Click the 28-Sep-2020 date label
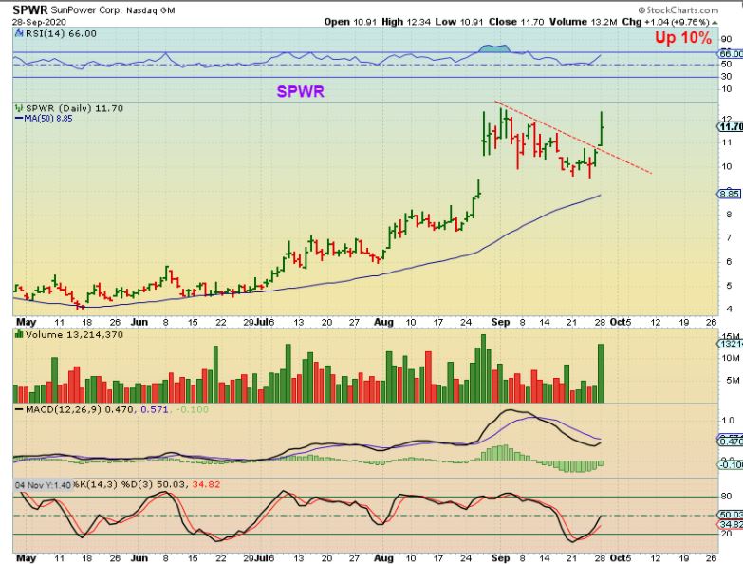 39,22
